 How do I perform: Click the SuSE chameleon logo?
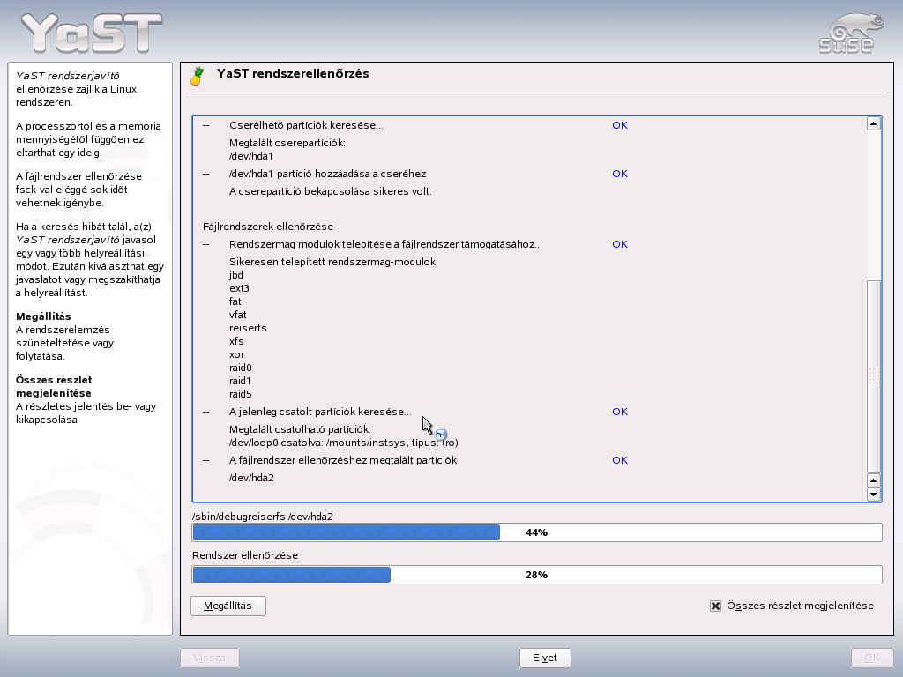[851, 34]
